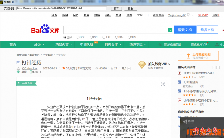
Task: Click the user icon on 共享文档 ribbon
Action: 19,83
